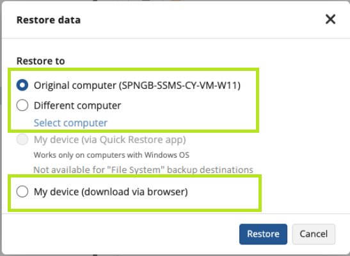Image resolution: width=350 pixels, height=256 pixels.
Task: Click the SPNGB-SSMS-CY-VM-W11 computer name
Action: pyautogui.click(x=179, y=86)
